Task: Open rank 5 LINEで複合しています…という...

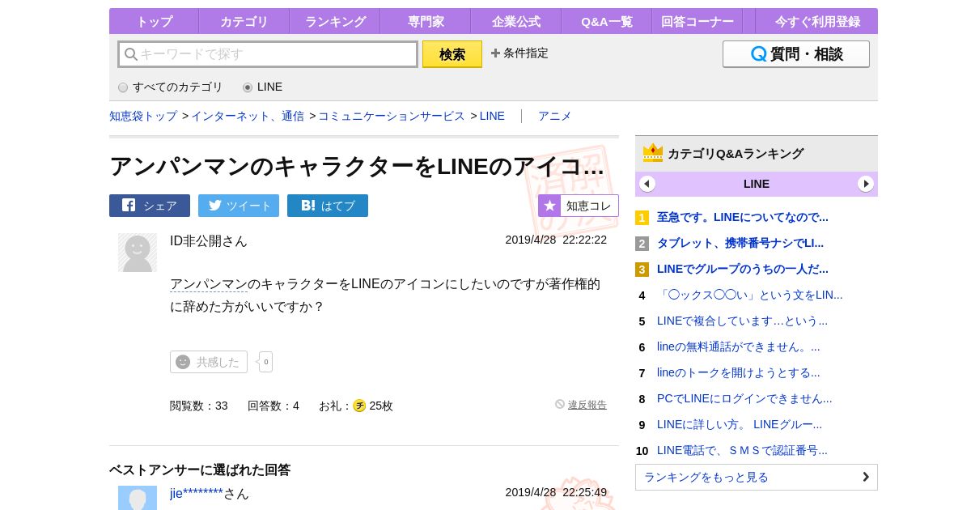Action: pos(742,321)
